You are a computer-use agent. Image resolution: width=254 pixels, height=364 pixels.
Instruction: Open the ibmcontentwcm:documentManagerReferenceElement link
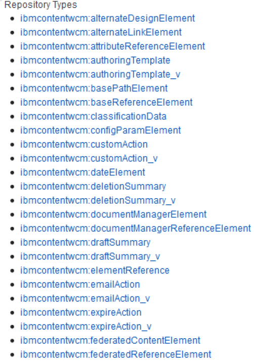pyautogui.click(x=136, y=229)
